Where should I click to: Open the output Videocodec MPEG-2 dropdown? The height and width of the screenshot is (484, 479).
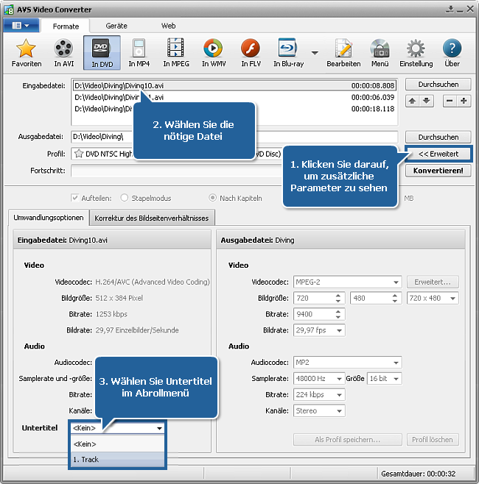tap(348, 282)
